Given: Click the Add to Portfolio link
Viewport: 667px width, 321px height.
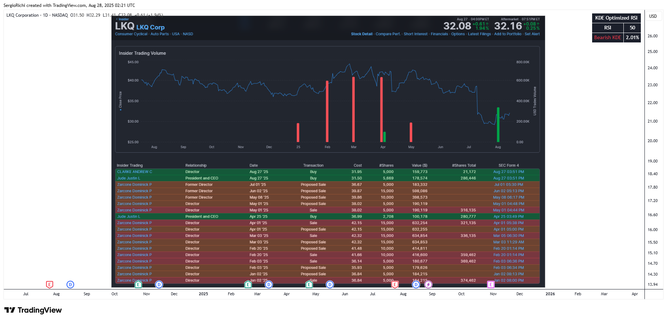Looking at the screenshot, I should pyautogui.click(x=508, y=34).
